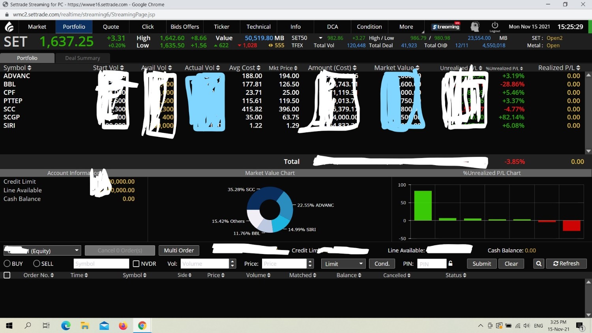Sort portfolio by Symbol column arrows
Viewport: 592px width, 333px height.
[x=29, y=68]
